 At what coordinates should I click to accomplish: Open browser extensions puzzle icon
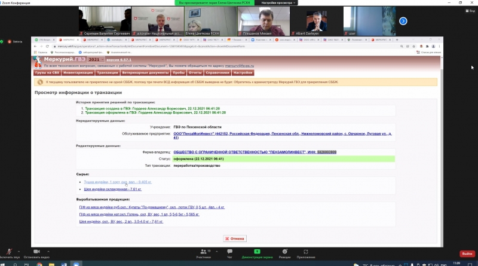pyautogui.click(x=427, y=47)
